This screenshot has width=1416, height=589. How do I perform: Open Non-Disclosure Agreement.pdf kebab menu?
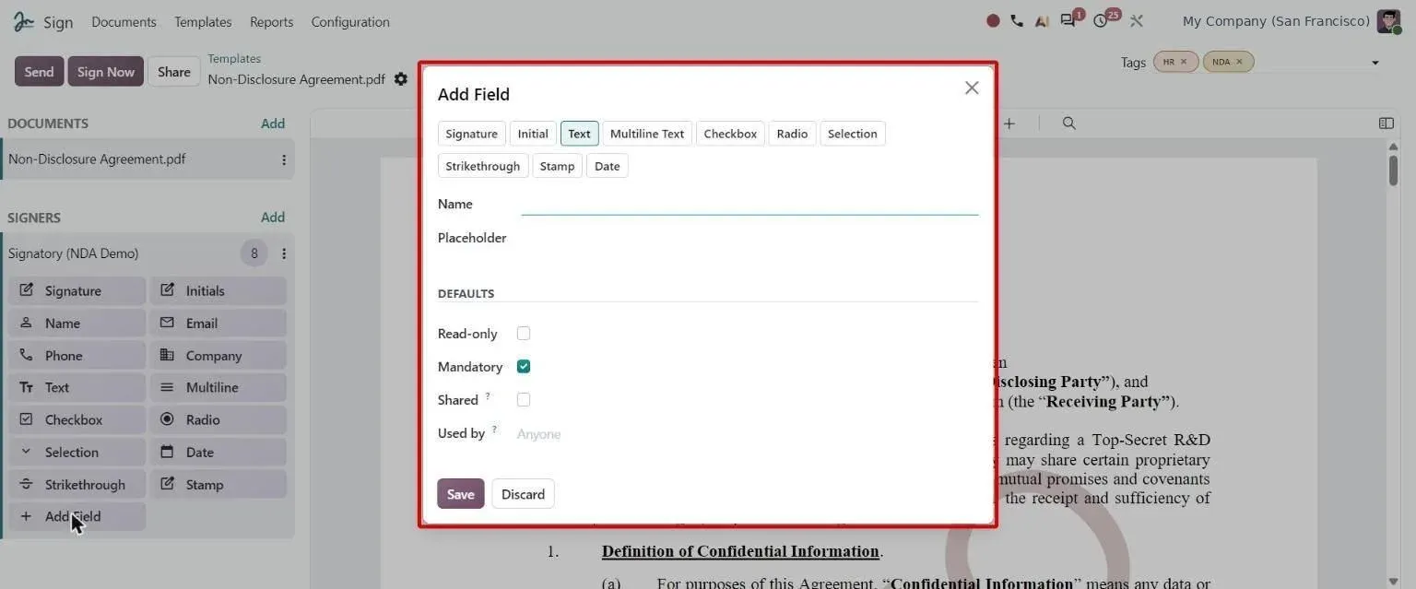click(284, 159)
